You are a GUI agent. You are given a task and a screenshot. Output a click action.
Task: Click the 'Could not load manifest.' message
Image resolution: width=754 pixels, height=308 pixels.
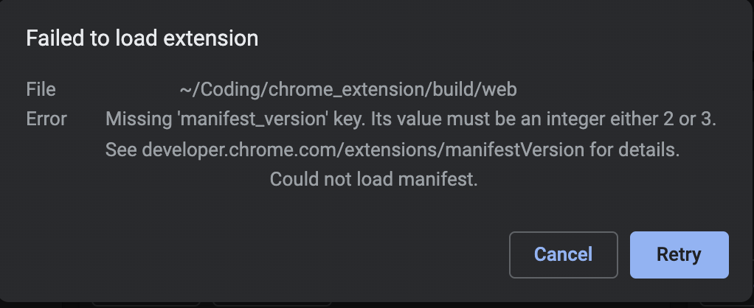[374, 179]
